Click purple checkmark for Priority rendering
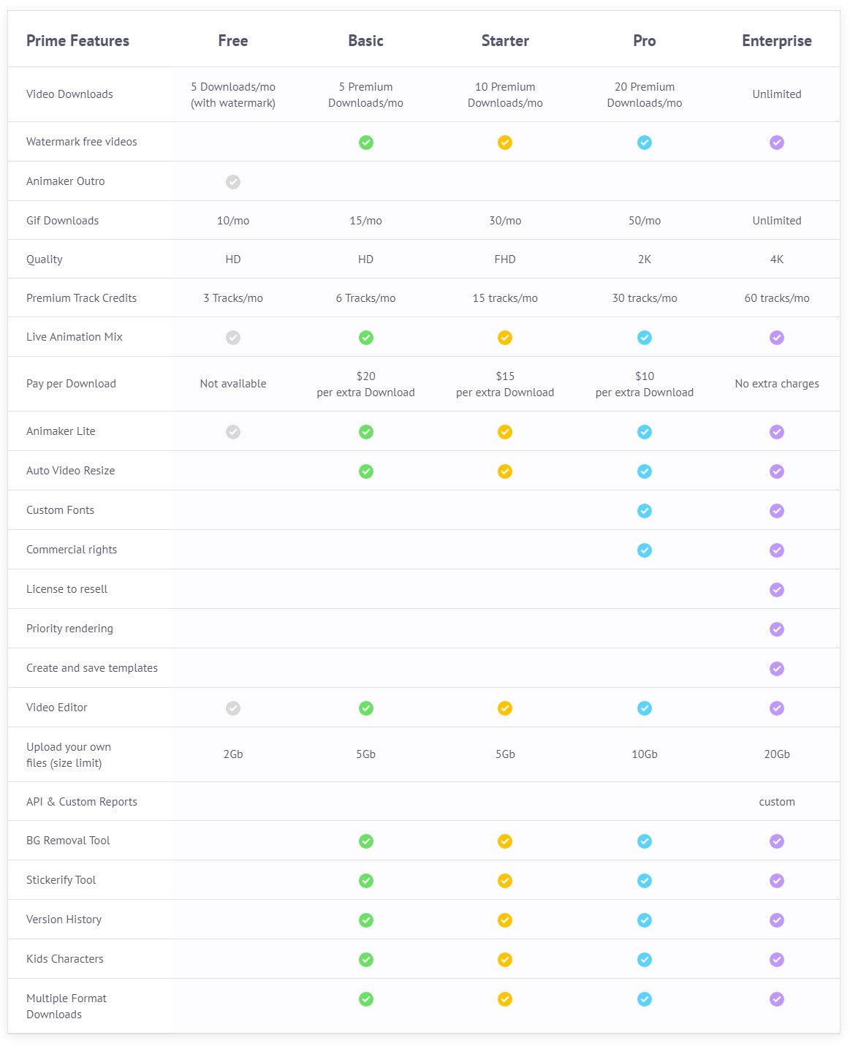The image size is (850, 1046). [x=777, y=629]
